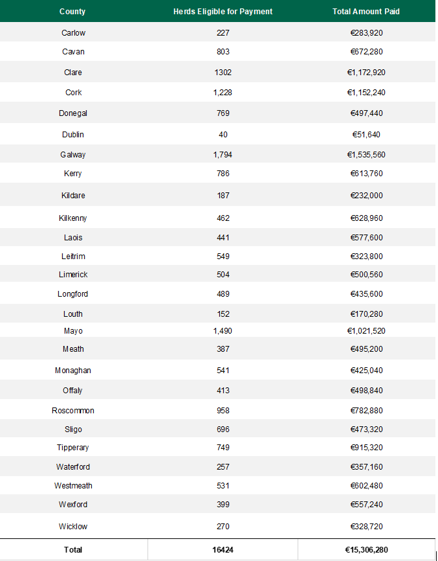Click Dublin's amount €51,640

pyautogui.click(x=366, y=135)
